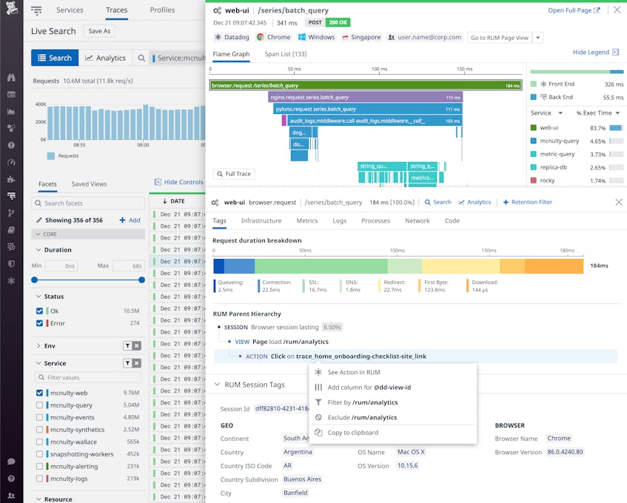Open Full Page link
This screenshot has width=627, height=503.
tap(574, 10)
